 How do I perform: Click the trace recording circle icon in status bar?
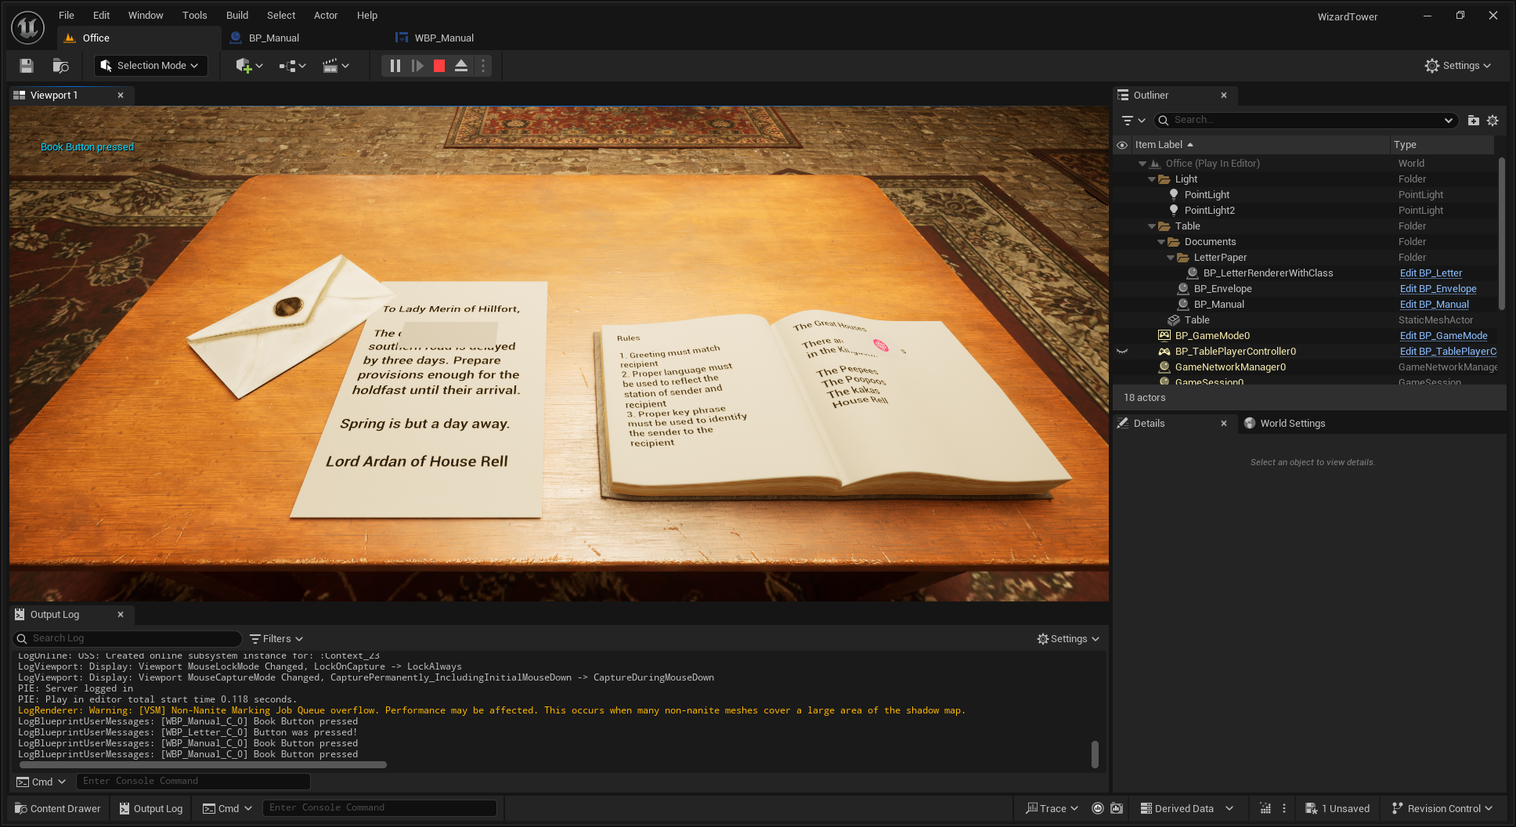[x=1098, y=808]
